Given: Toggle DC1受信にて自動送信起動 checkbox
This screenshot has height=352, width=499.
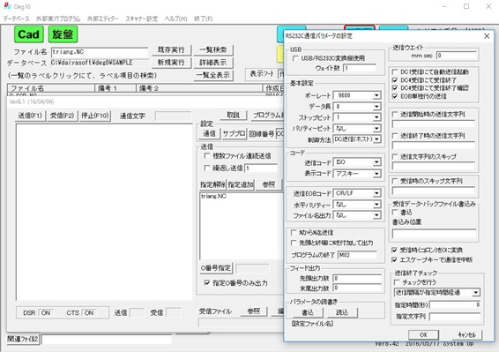Looking at the screenshot, I should coord(395,71).
